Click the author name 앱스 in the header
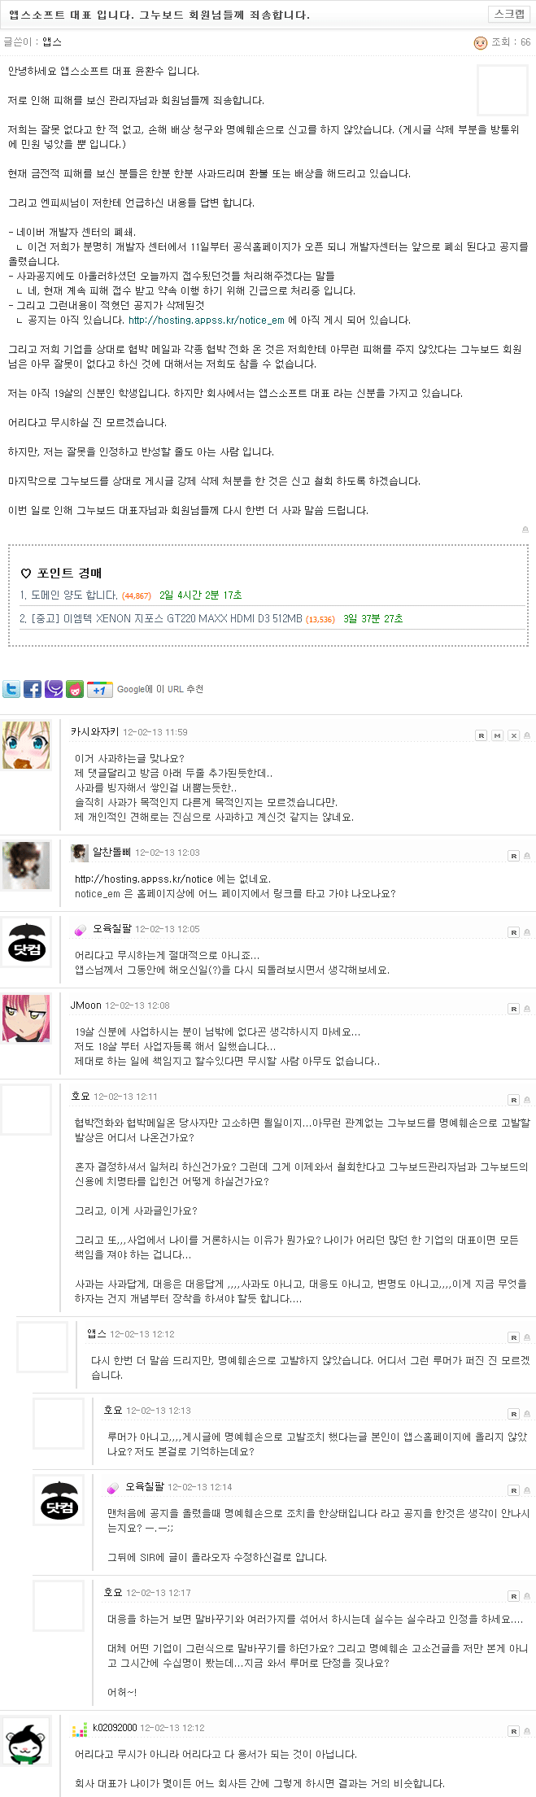The width and height of the screenshot is (536, 1797). 52,42
